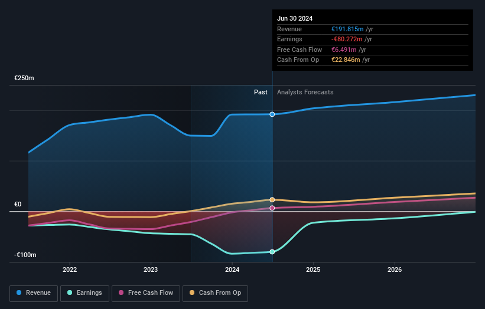The image size is (485, 309).
Task: Click the €6.491m free cash flow value
Action: pos(344,50)
